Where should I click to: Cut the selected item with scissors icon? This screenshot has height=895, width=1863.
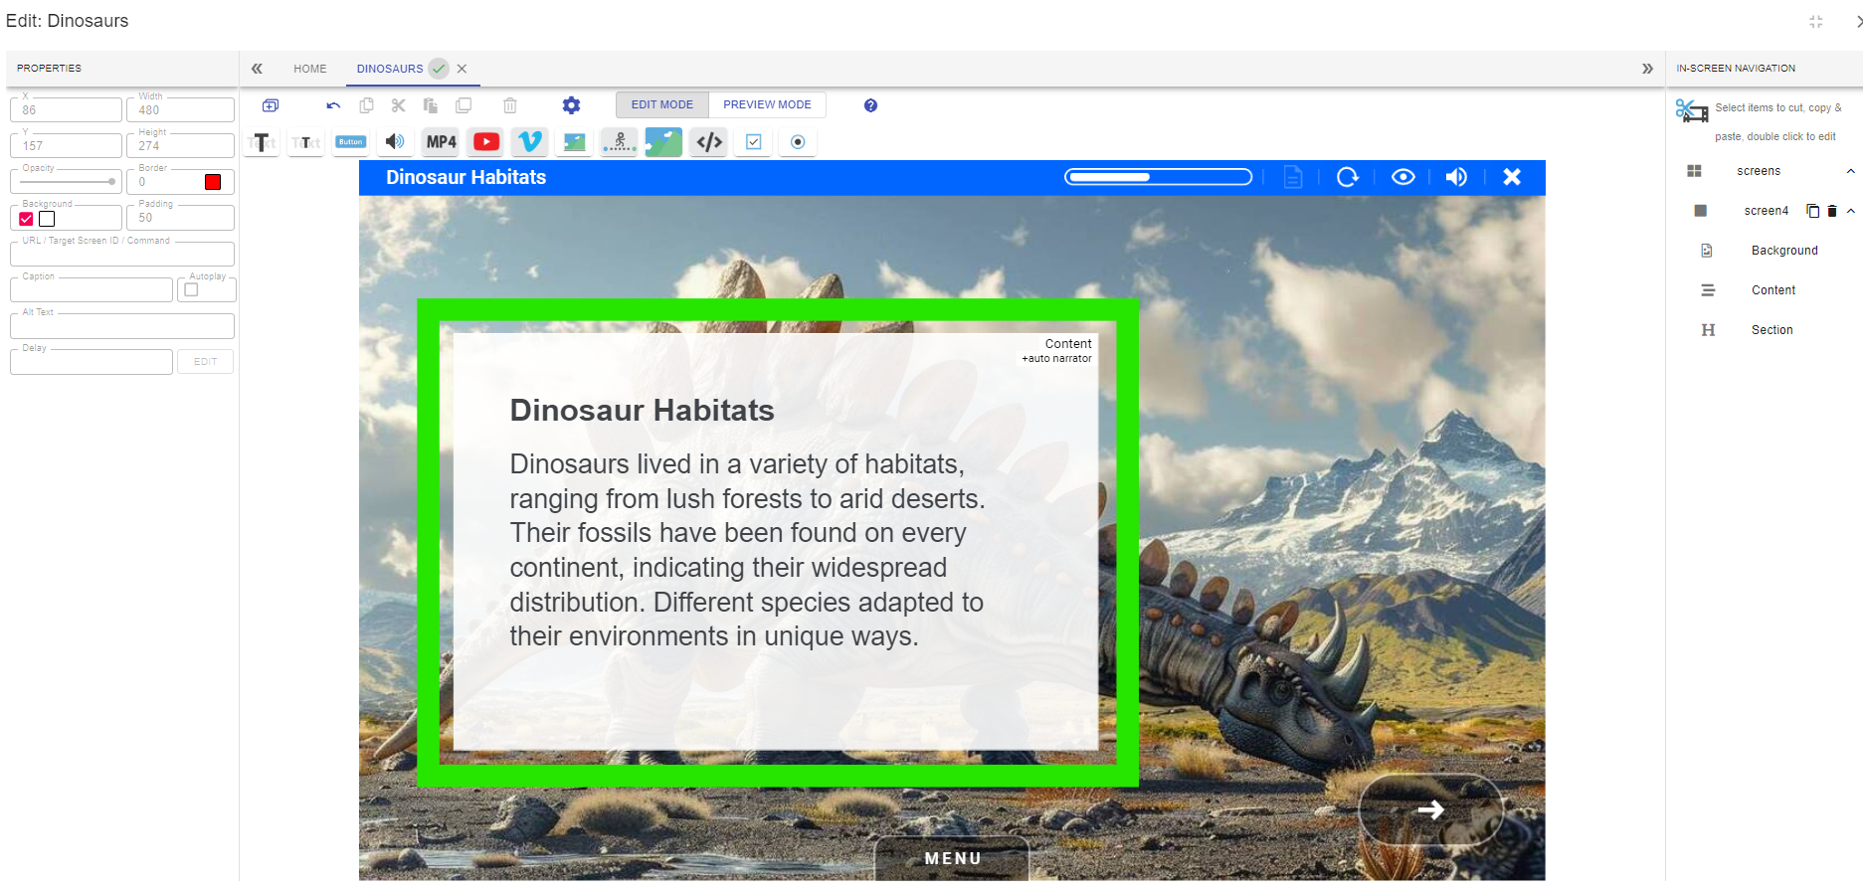click(399, 105)
